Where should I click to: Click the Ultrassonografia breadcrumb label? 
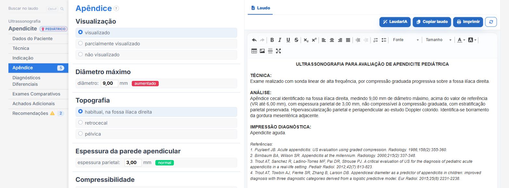(24, 21)
